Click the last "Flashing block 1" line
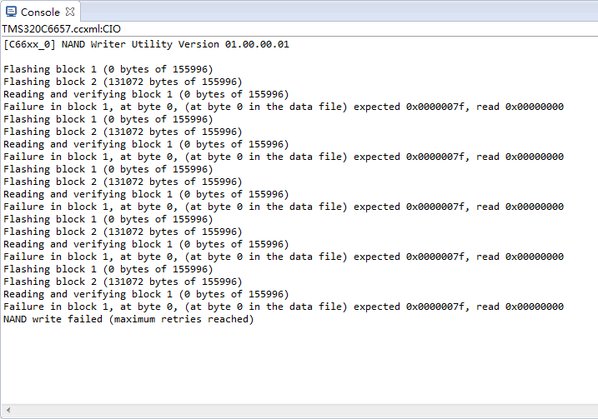The width and height of the screenshot is (598, 419). [108, 269]
